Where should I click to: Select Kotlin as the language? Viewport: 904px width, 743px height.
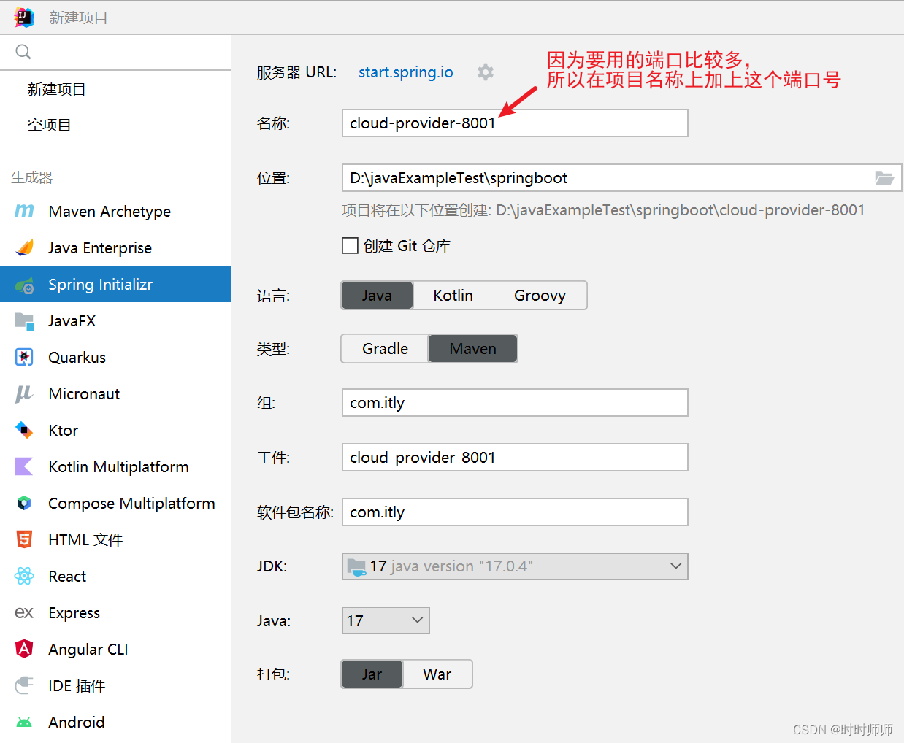453,296
